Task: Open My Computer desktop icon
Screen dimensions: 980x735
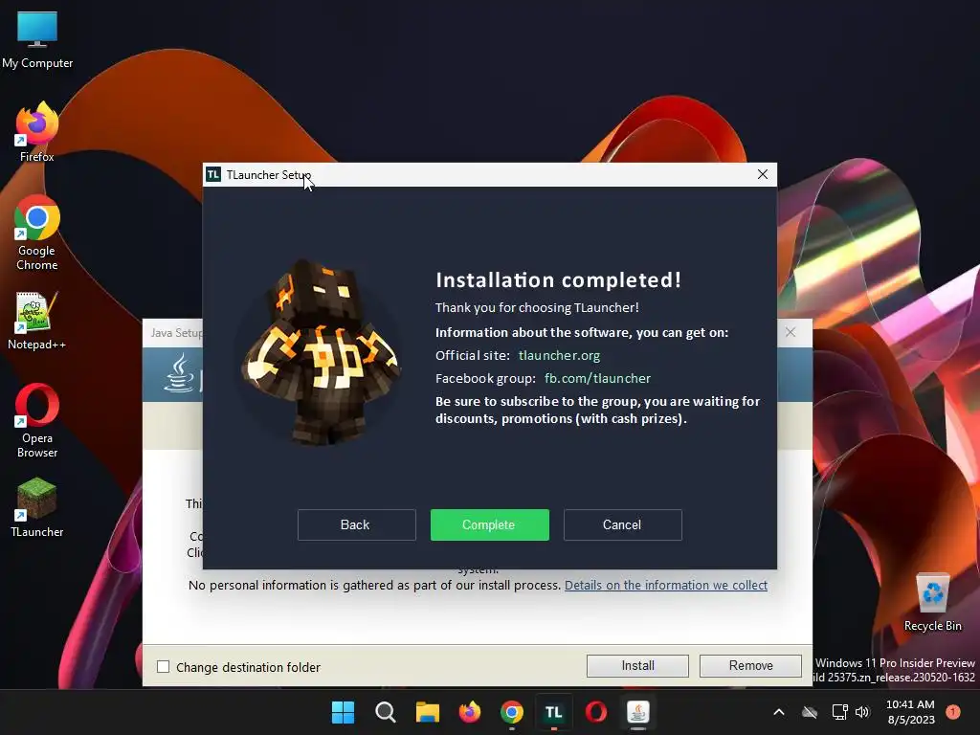Action: [37, 39]
